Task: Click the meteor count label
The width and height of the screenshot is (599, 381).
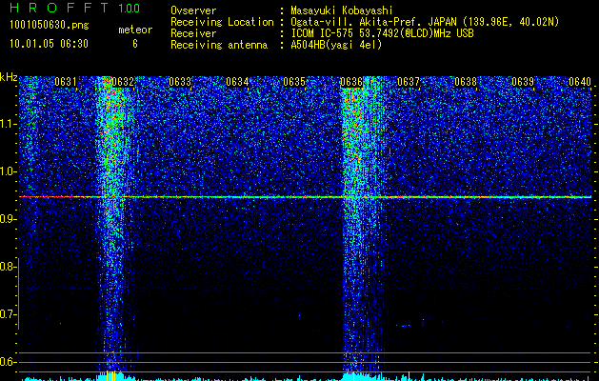Action: coord(135,30)
